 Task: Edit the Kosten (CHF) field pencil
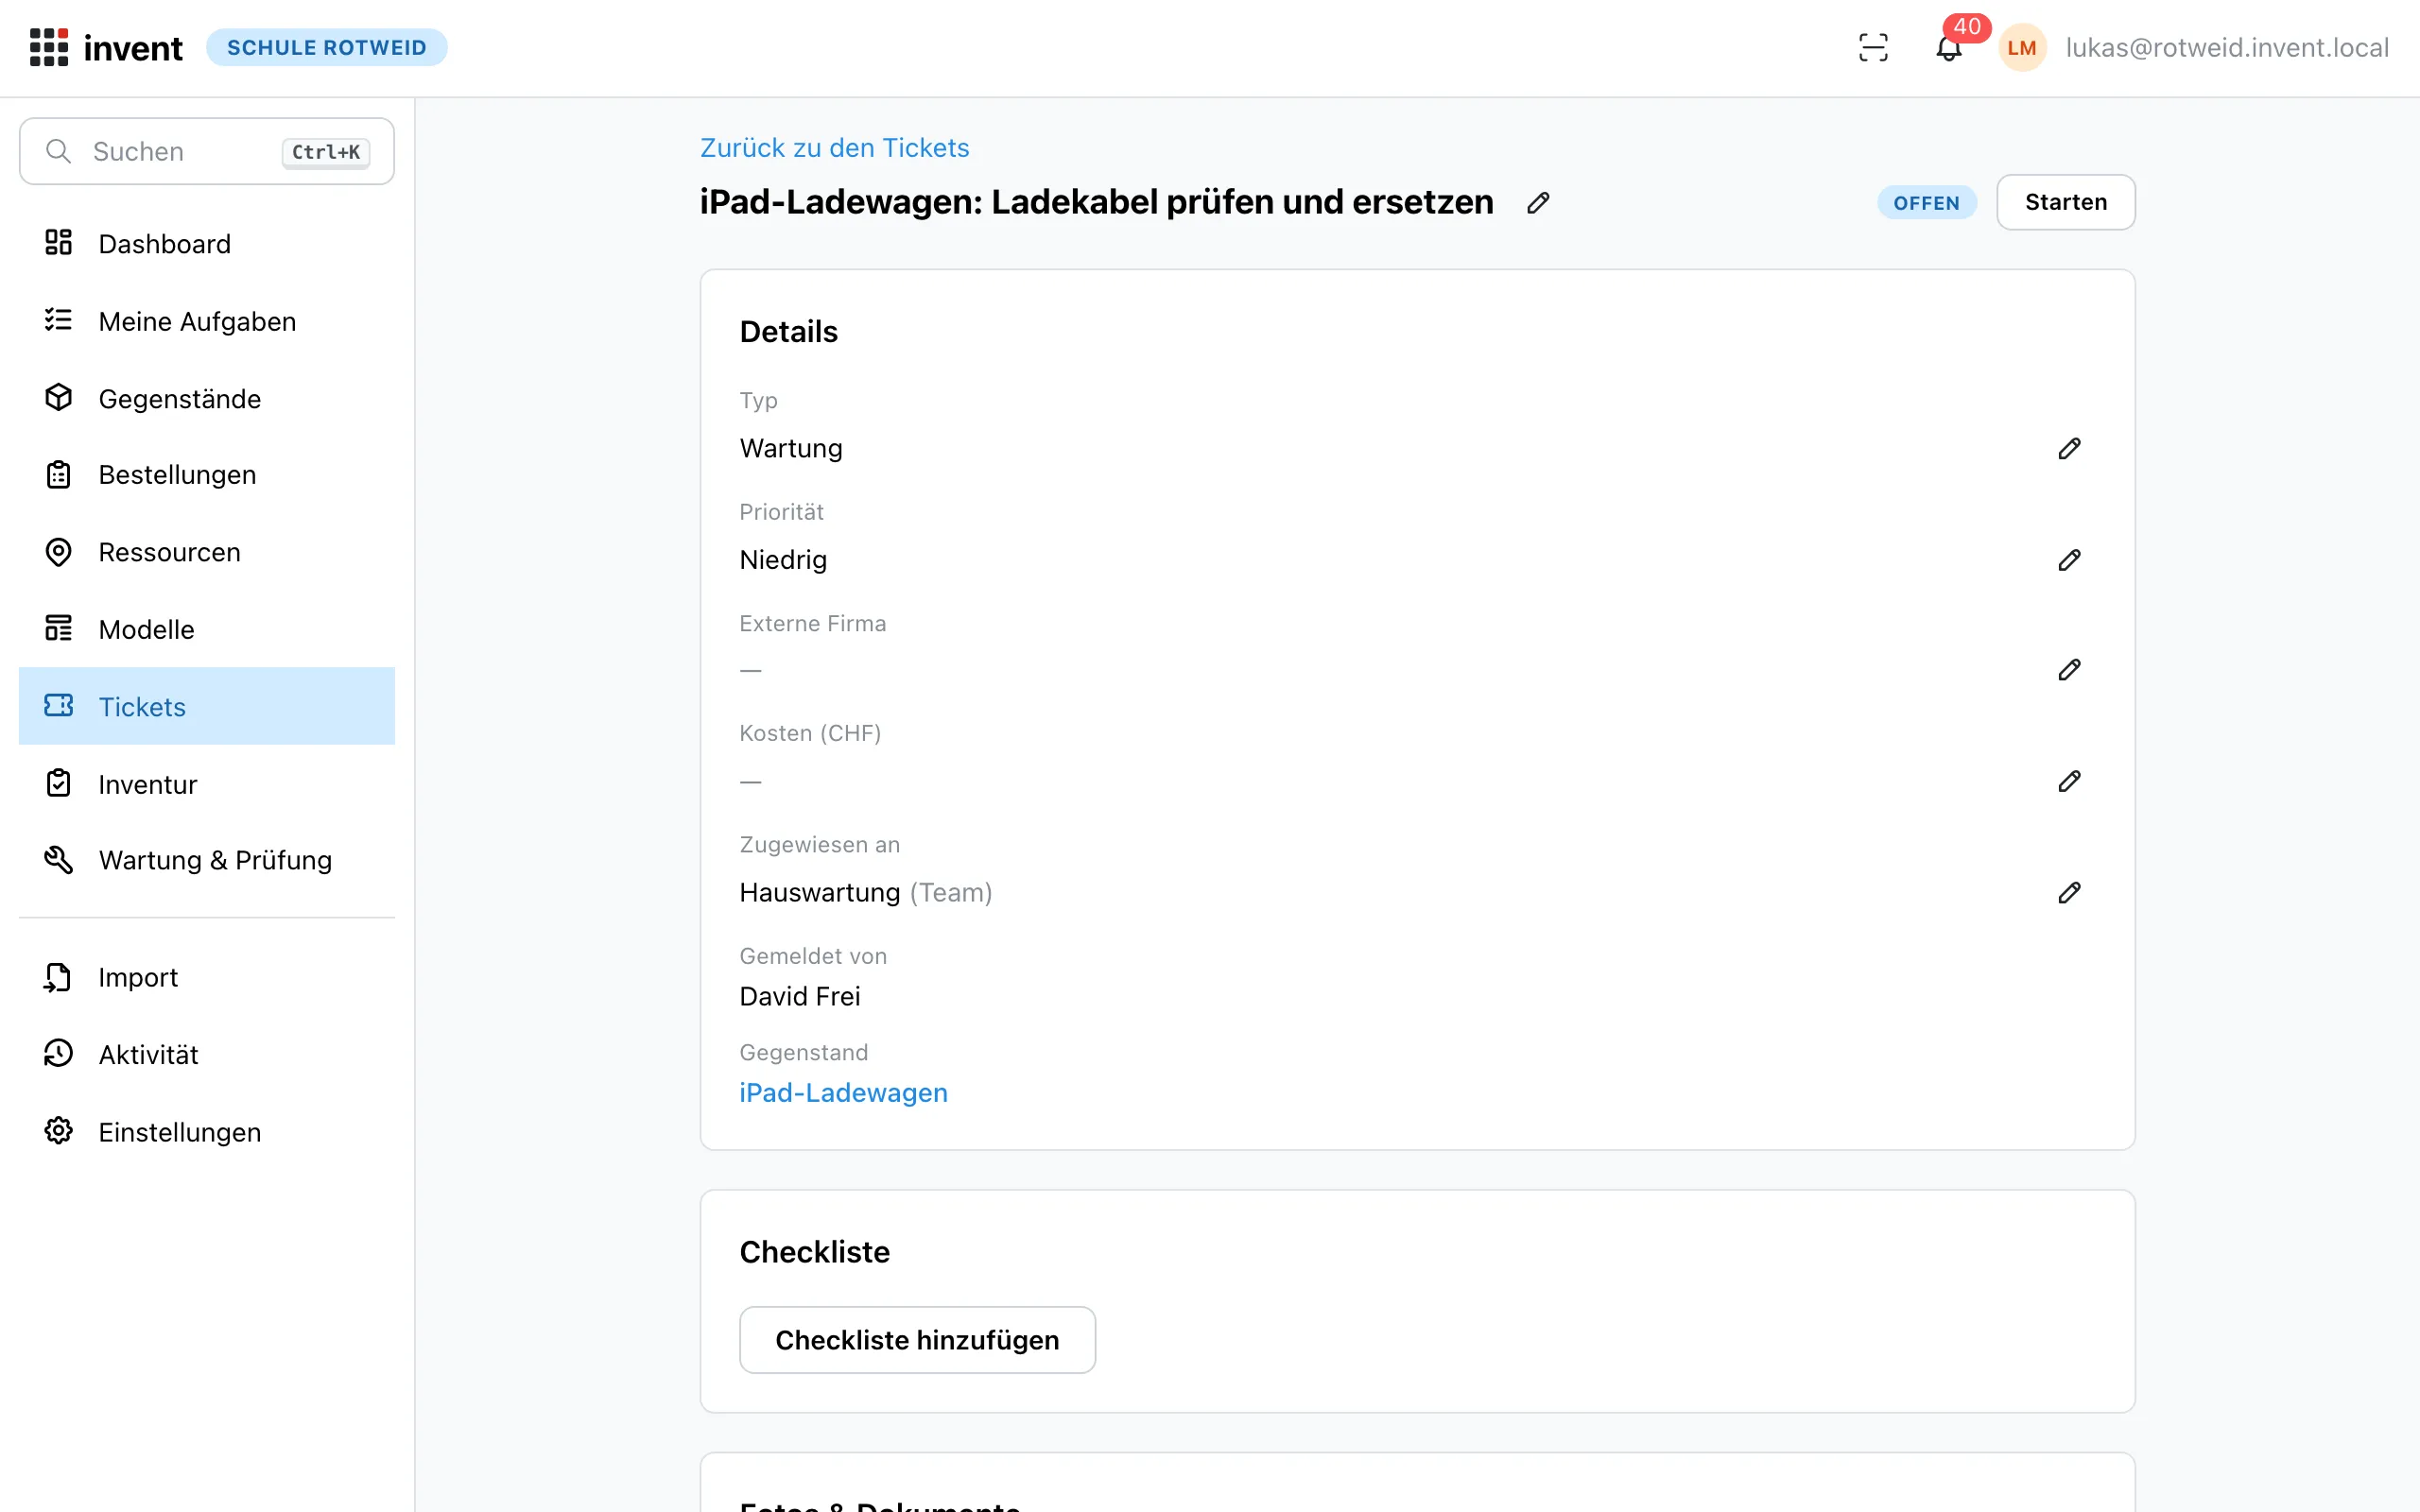2069,781
